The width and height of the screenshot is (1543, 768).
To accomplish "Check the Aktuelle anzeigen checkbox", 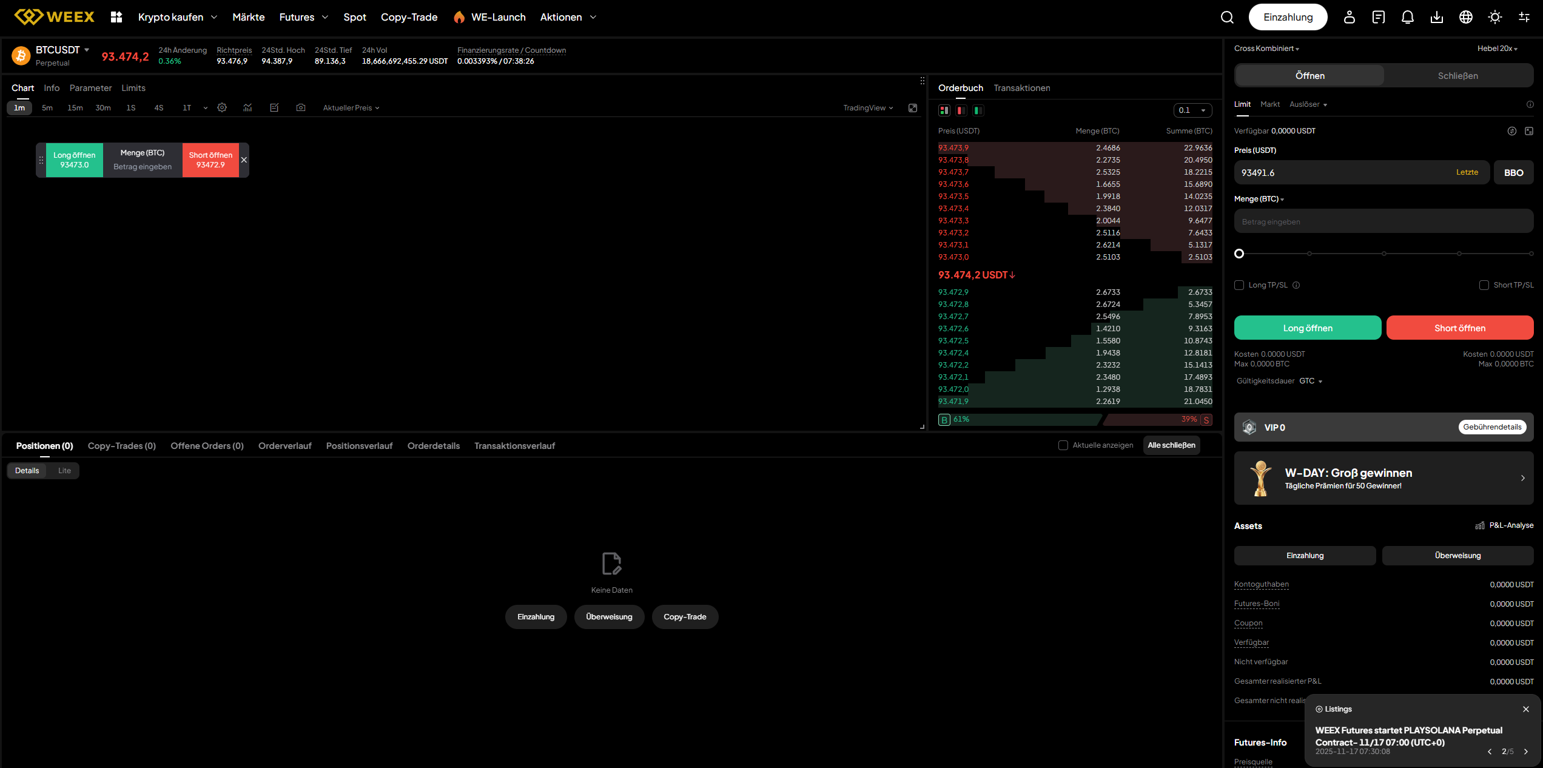I will click(1063, 445).
